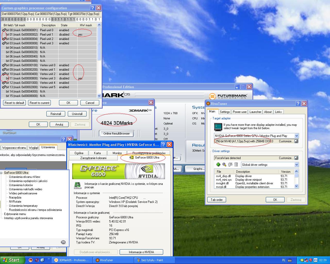330x264 pixels.
Task: Click the Uninstall button
Action: tap(77, 114)
